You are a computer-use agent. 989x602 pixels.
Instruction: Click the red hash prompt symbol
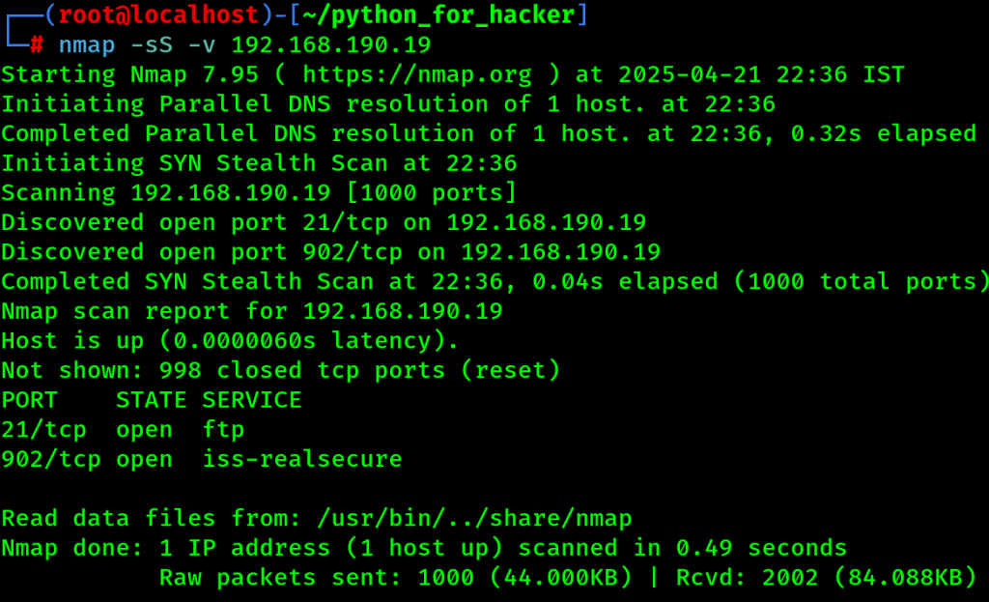click(x=37, y=44)
